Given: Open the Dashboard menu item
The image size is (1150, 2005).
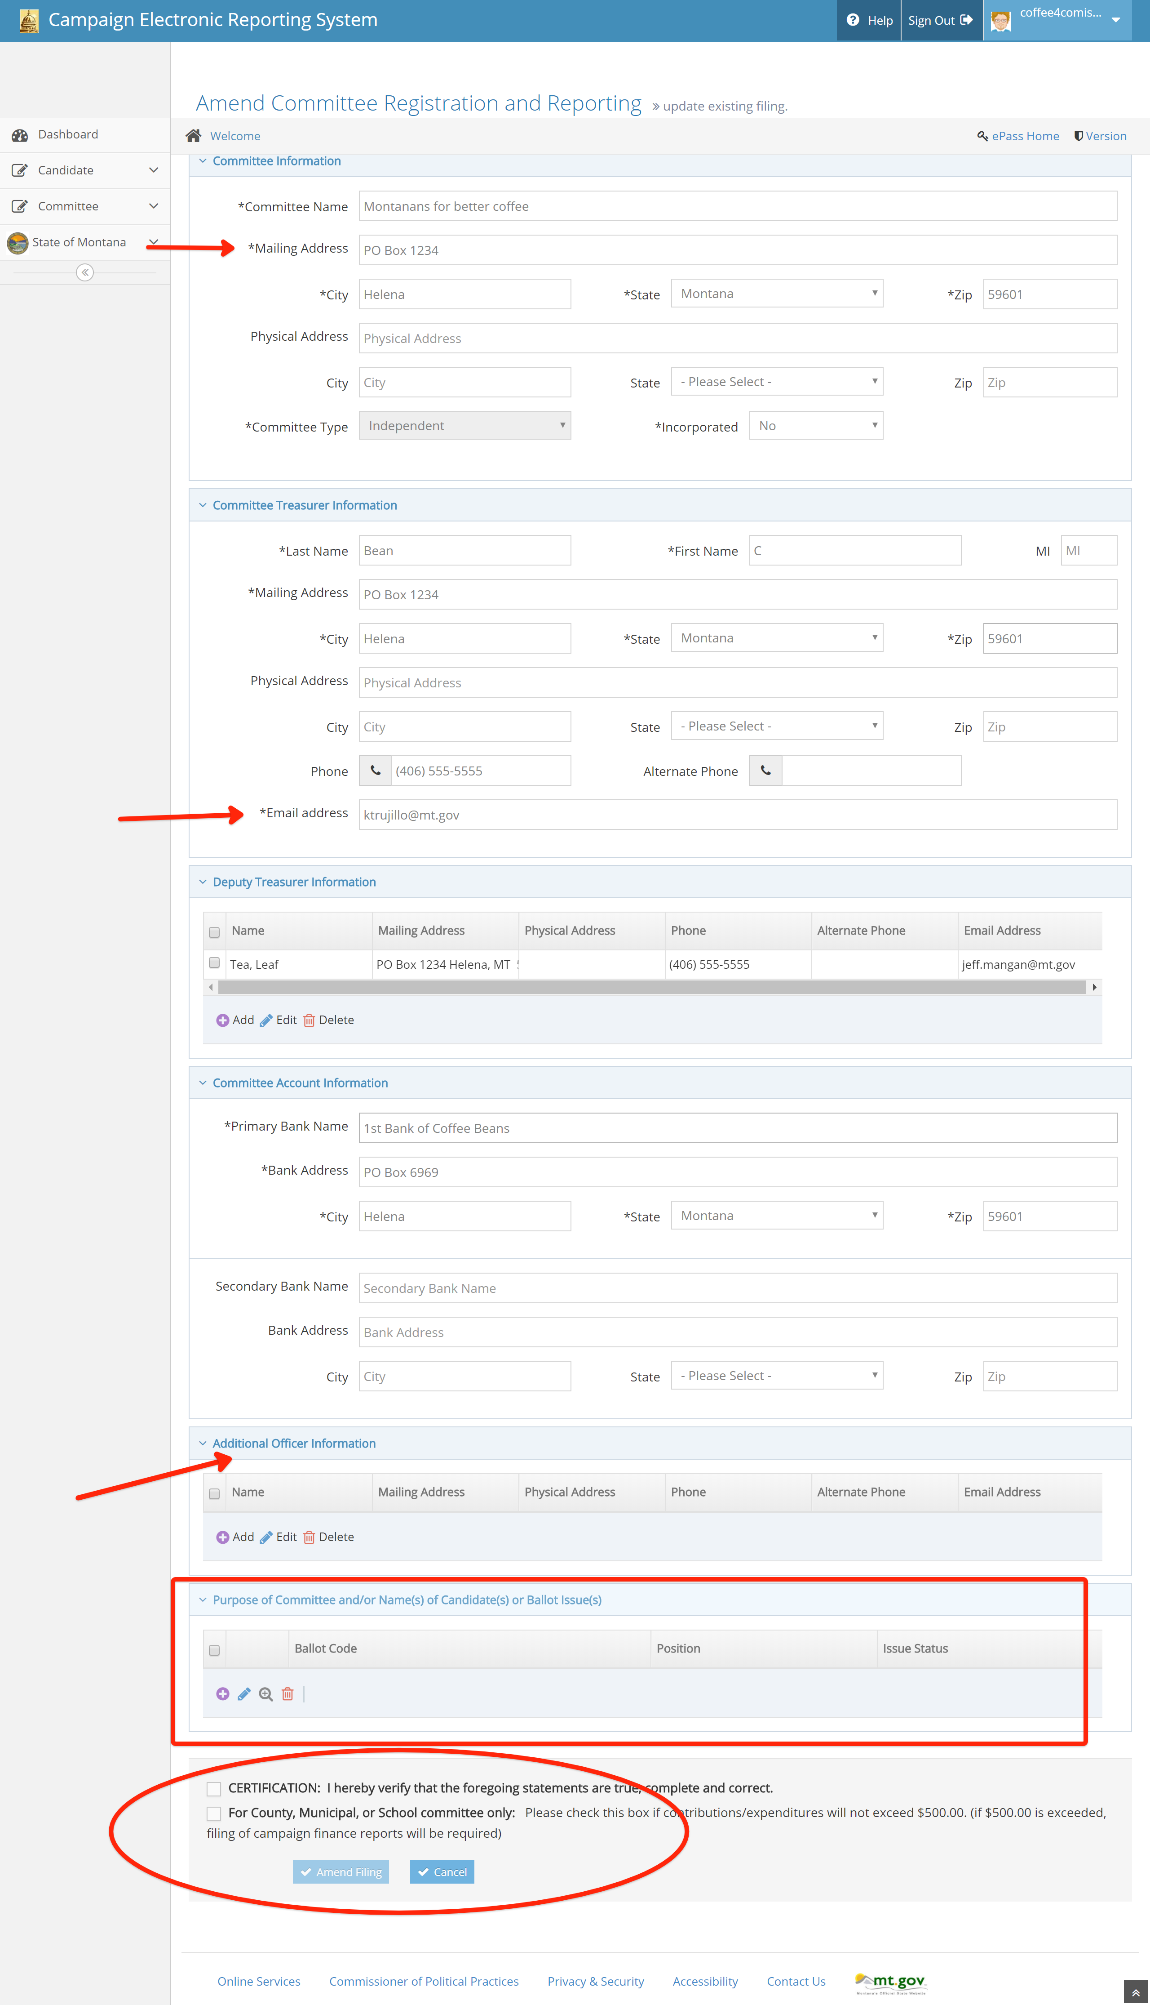Looking at the screenshot, I should (x=68, y=134).
